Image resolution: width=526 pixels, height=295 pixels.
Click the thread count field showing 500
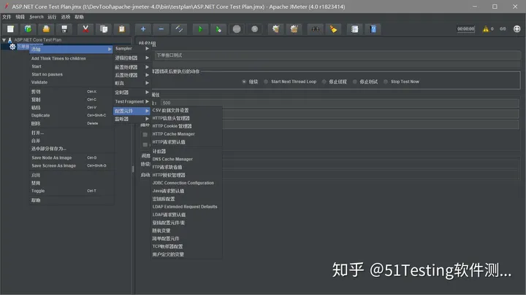340,103
